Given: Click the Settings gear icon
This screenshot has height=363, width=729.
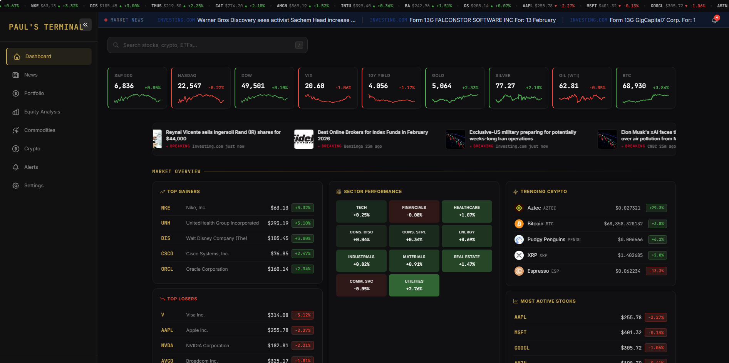Looking at the screenshot, I should 16,185.
